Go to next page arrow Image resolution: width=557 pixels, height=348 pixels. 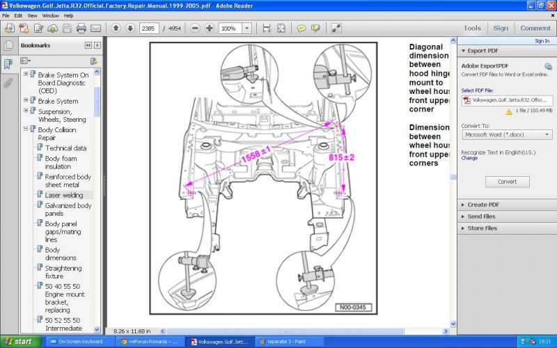(x=130, y=29)
